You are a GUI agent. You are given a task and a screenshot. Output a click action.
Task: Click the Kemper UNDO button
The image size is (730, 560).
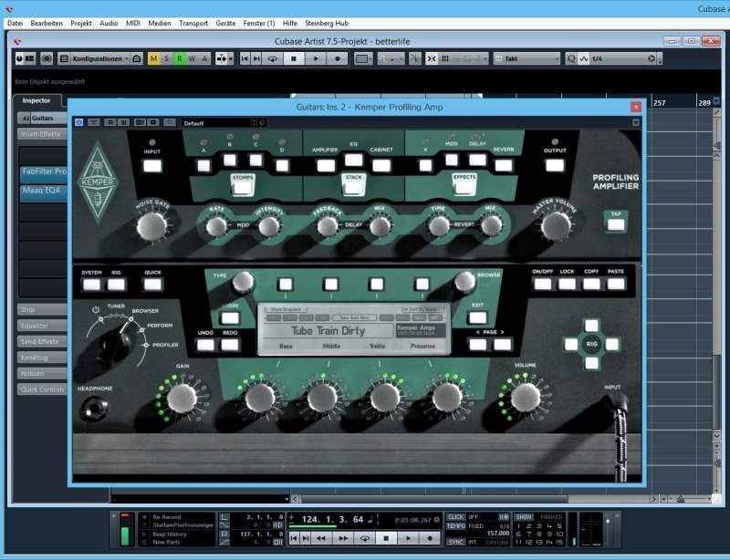pyautogui.click(x=205, y=345)
